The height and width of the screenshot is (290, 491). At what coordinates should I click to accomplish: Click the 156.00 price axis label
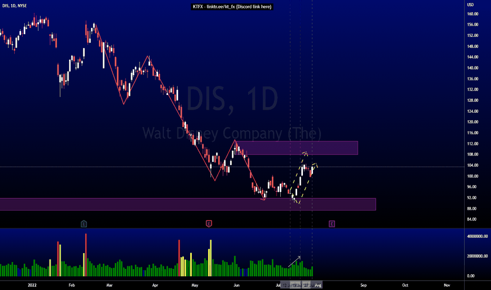click(473, 24)
